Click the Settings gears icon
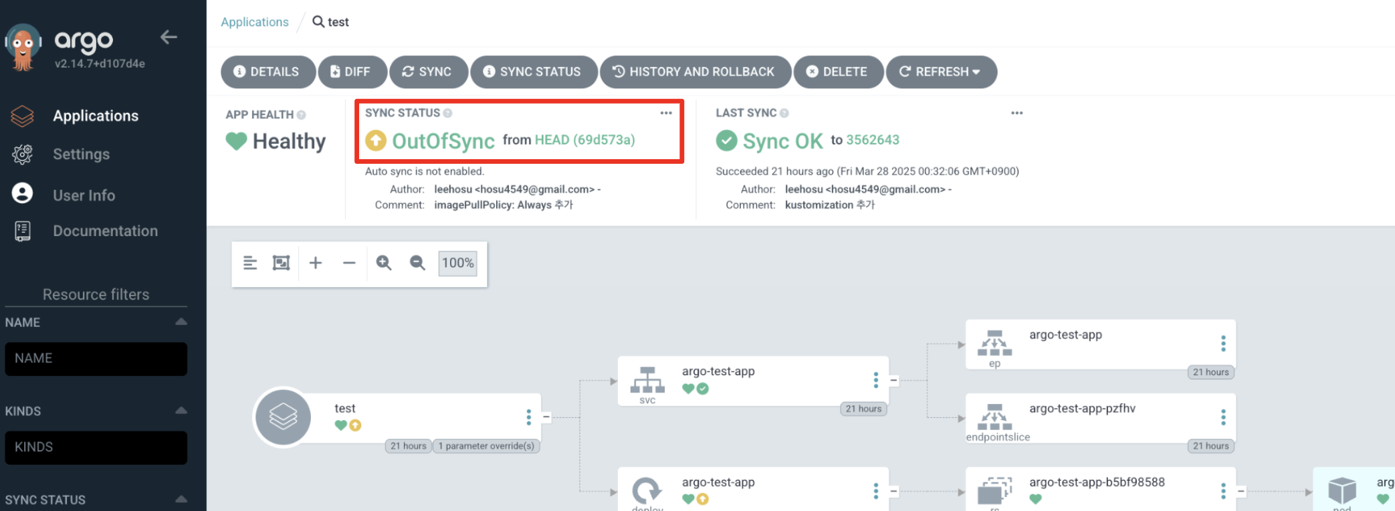 22,155
